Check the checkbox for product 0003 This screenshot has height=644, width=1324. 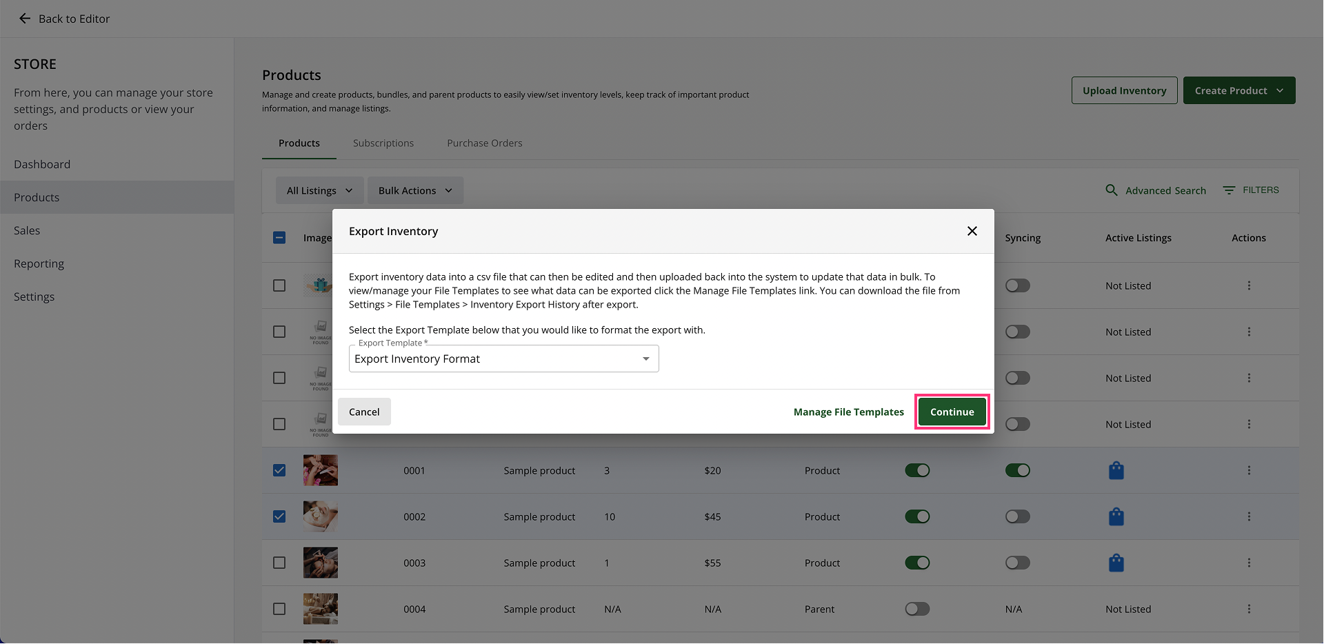[279, 563]
